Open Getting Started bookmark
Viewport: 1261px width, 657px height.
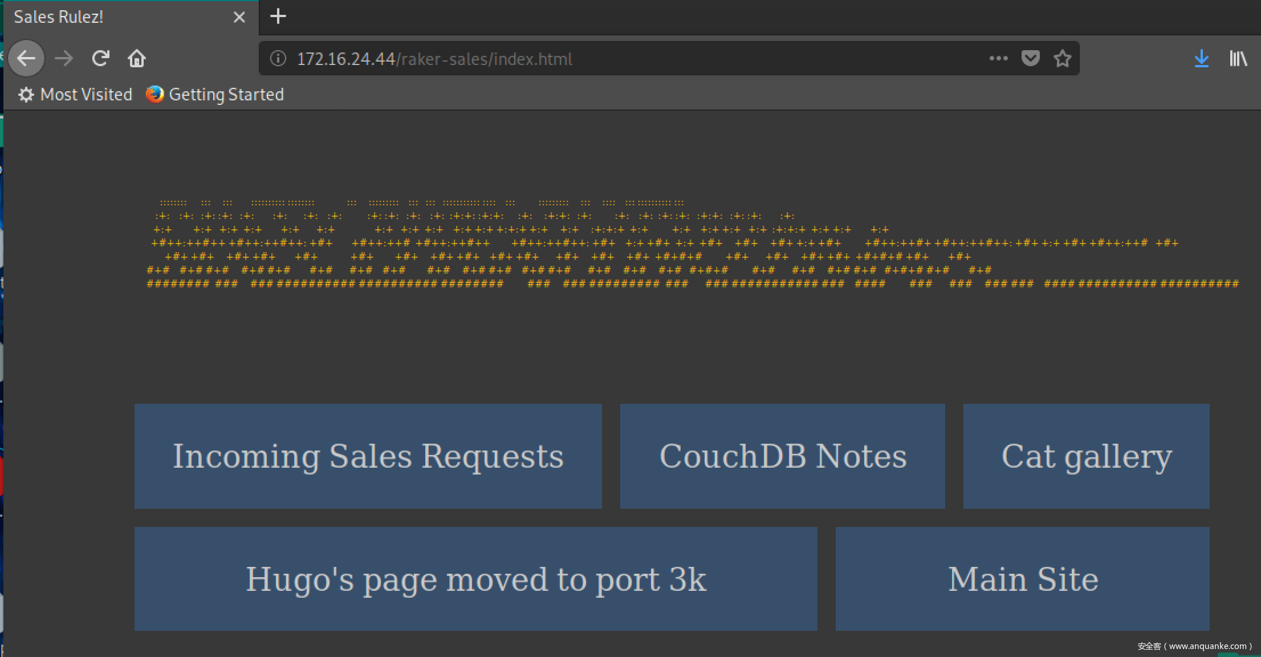tap(215, 95)
